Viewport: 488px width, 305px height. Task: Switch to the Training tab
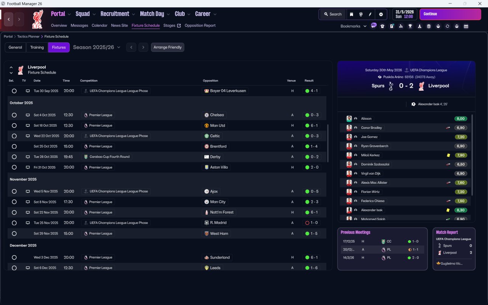click(37, 47)
